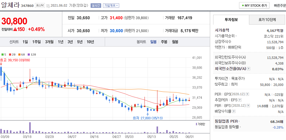Click the 실시간 badge button

96,5
